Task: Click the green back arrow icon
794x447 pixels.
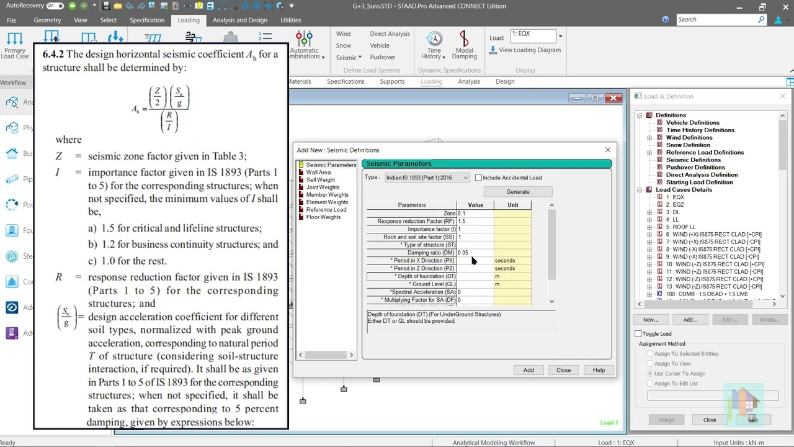Action: tap(73, 6)
